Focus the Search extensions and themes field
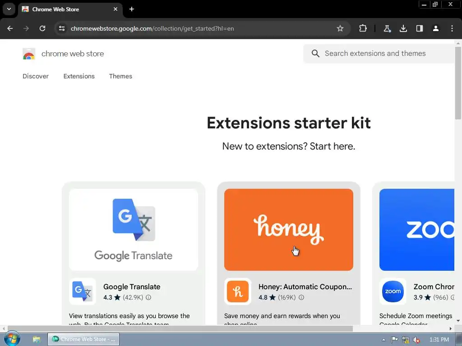The image size is (462, 346). pos(379,53)
